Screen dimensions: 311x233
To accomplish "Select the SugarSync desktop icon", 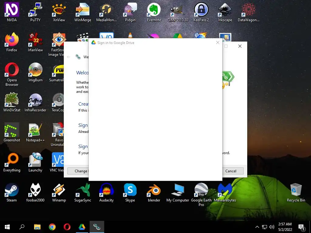I will click(x=83, y=192).
